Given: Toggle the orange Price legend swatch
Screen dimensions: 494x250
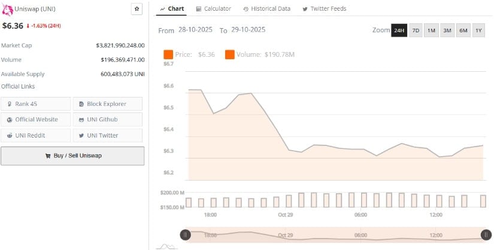Looking at the screenshot, I should point(168,54).
